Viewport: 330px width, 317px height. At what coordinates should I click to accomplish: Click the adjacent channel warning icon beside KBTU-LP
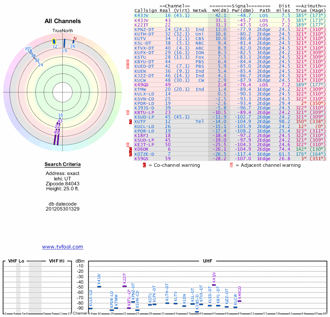click(127, 112)
